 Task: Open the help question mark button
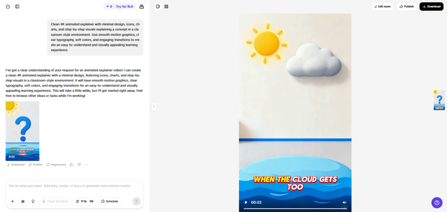click(x=437, y=202)
